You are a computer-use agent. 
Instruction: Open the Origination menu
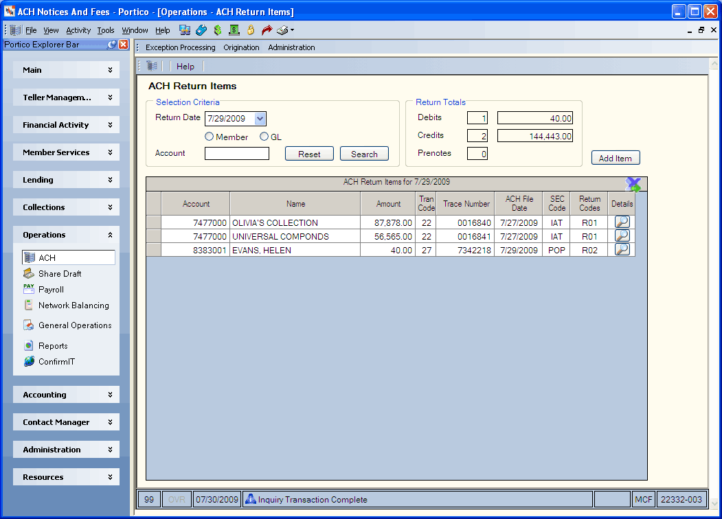pyautogui.click(x=241, y=47)
